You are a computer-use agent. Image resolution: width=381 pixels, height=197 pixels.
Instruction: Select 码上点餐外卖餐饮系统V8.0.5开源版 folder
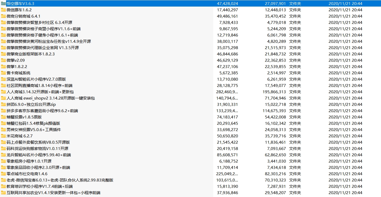(x=38, y=142)
